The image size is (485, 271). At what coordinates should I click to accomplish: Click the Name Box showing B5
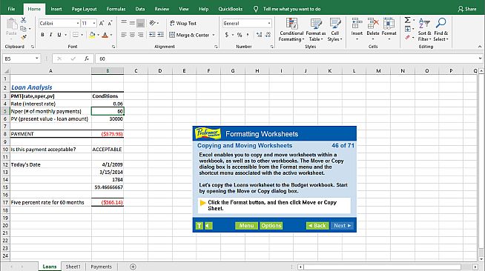point(21,58)
